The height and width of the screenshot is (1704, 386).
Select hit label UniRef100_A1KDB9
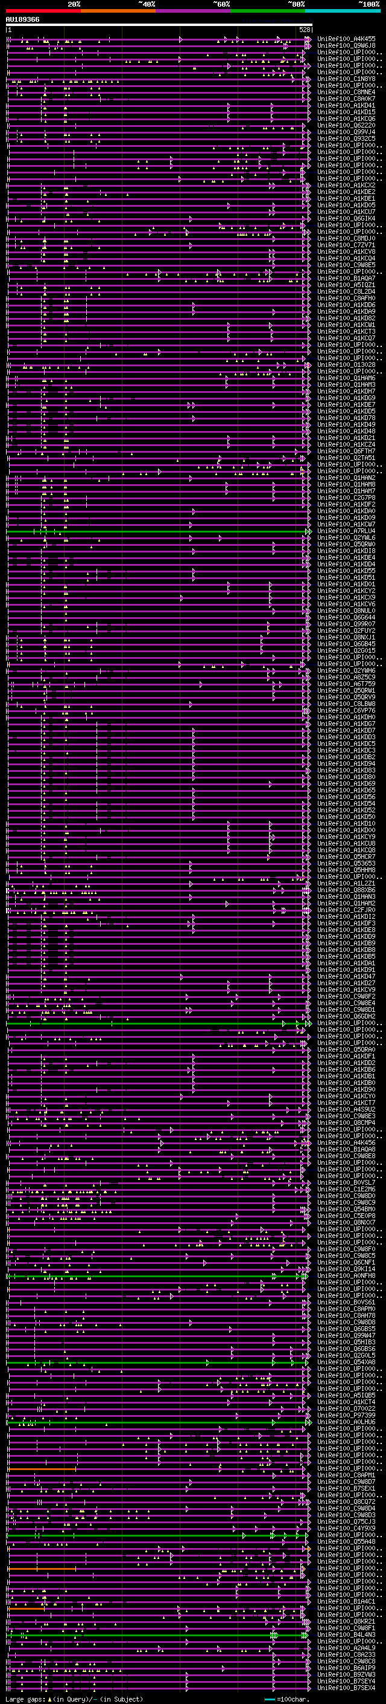(346, 944)
